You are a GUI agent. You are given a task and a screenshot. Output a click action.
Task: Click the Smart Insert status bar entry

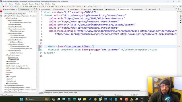[x=119, y=95]
